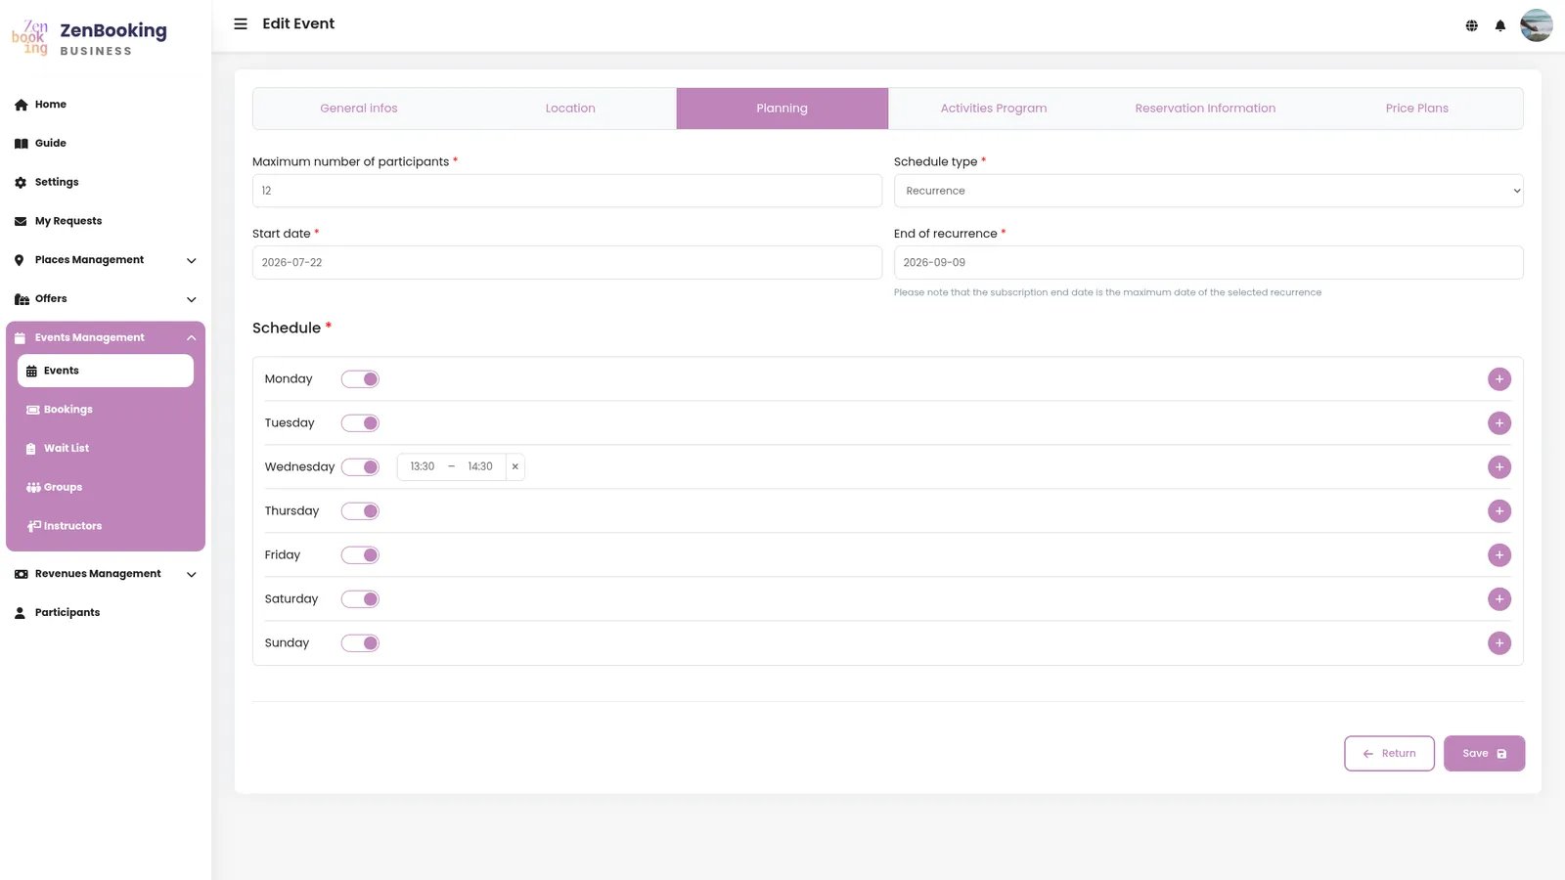This screenshot has height=880, width=1565.
Task: Add time slot for Friday
Action: [x=1499, y=555]
